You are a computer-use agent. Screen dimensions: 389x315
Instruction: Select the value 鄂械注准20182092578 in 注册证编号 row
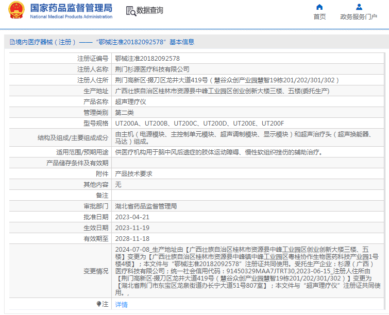point(147,59)
